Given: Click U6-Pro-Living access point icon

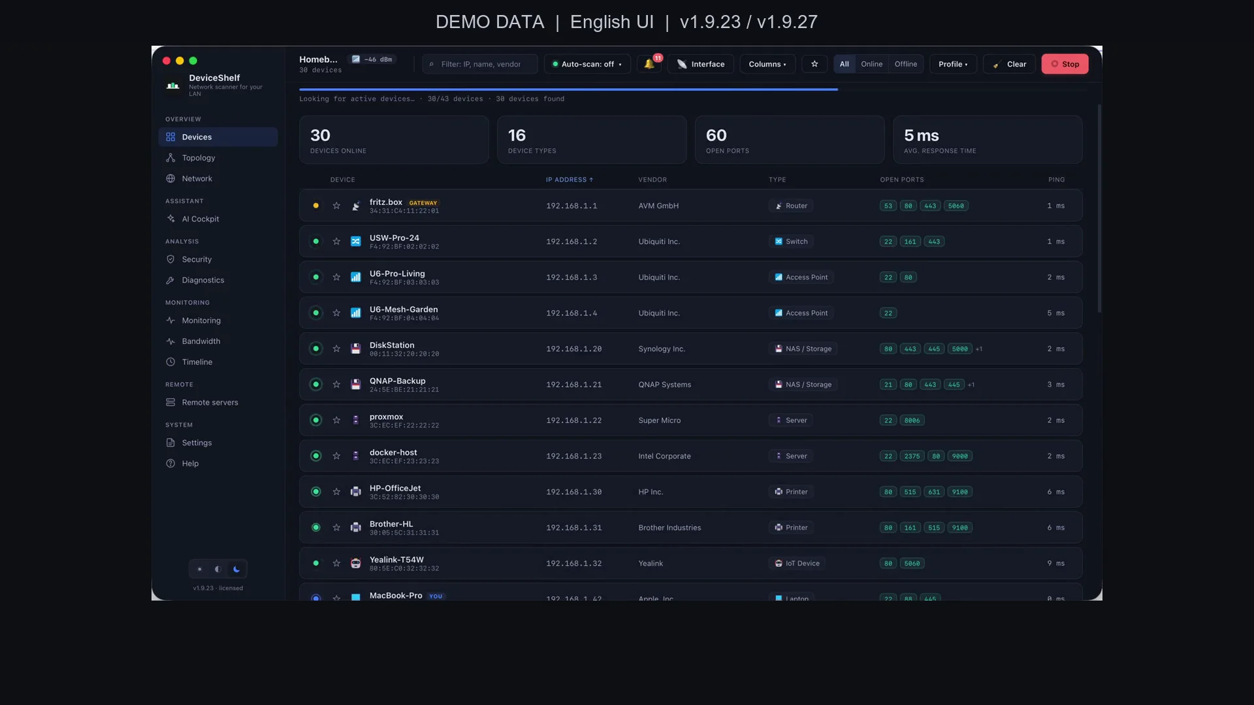Looking at the screenshot, I should click(x=356, y=277).
